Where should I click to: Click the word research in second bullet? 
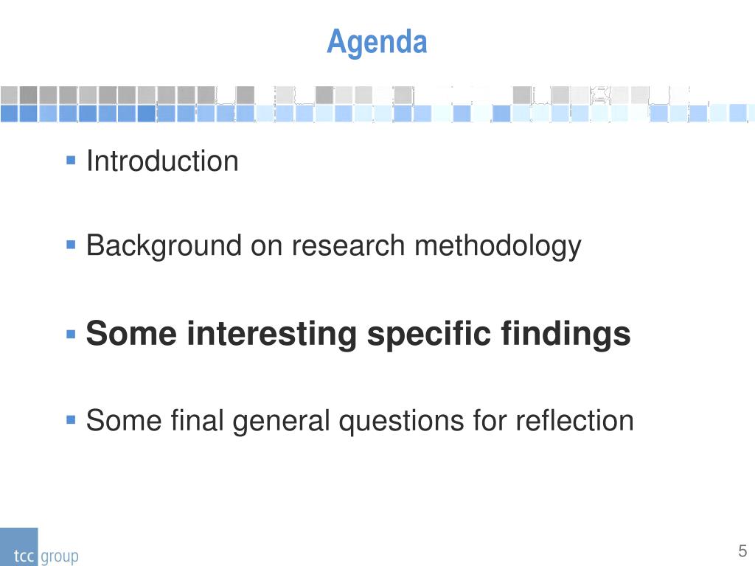348,246
